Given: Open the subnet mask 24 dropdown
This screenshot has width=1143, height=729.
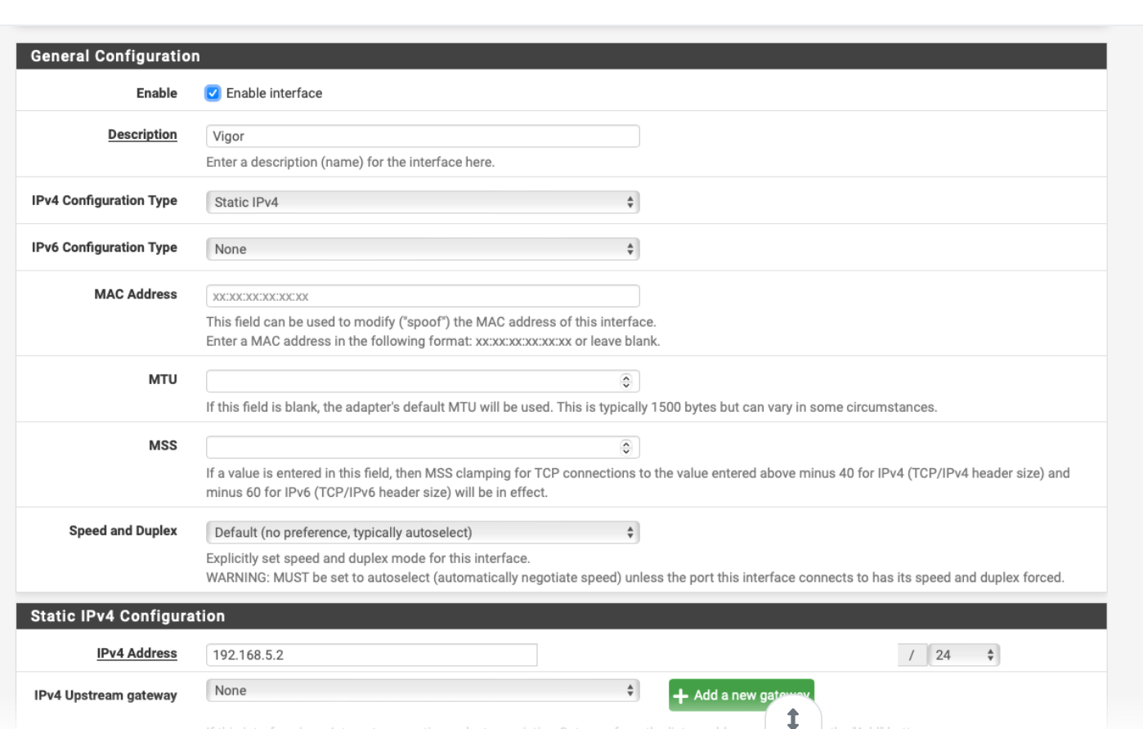Looking at the screenshot, I should pyautogui.click(x=964, y=655).
